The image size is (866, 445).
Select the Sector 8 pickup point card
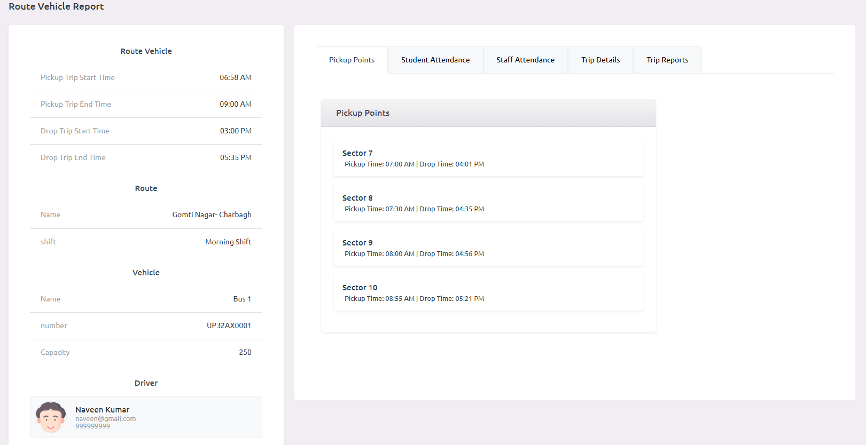tap(488, 203)
